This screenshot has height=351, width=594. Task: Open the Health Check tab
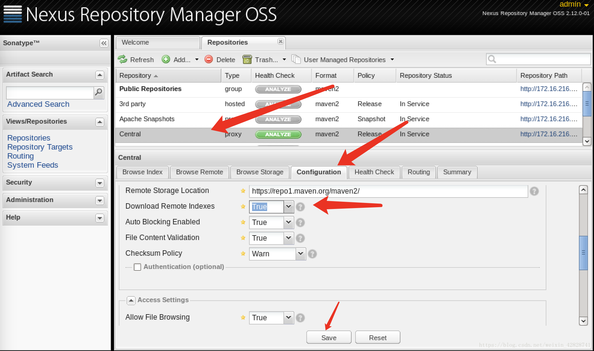point(374,172)
